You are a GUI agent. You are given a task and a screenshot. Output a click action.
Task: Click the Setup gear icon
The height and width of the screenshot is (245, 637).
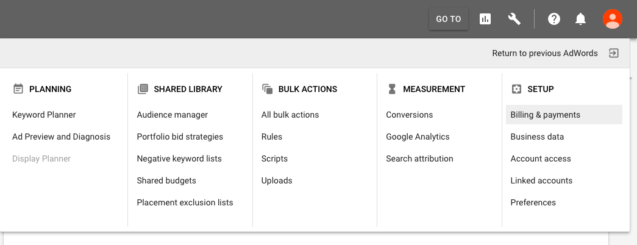tap(516, 89)
